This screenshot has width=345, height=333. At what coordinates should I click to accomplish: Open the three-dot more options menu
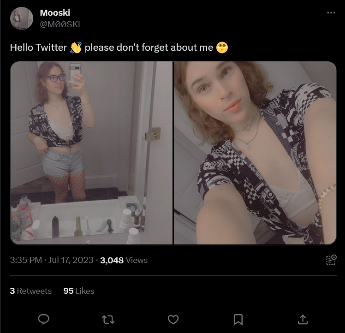[331, 13]
